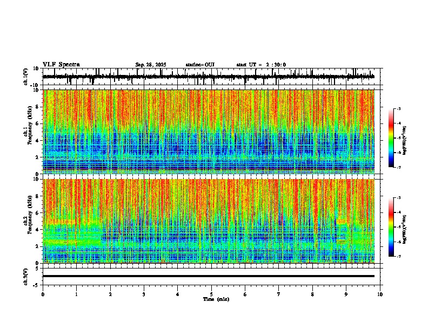
Task: Click time axis tick label '7'
Action: 279,294
